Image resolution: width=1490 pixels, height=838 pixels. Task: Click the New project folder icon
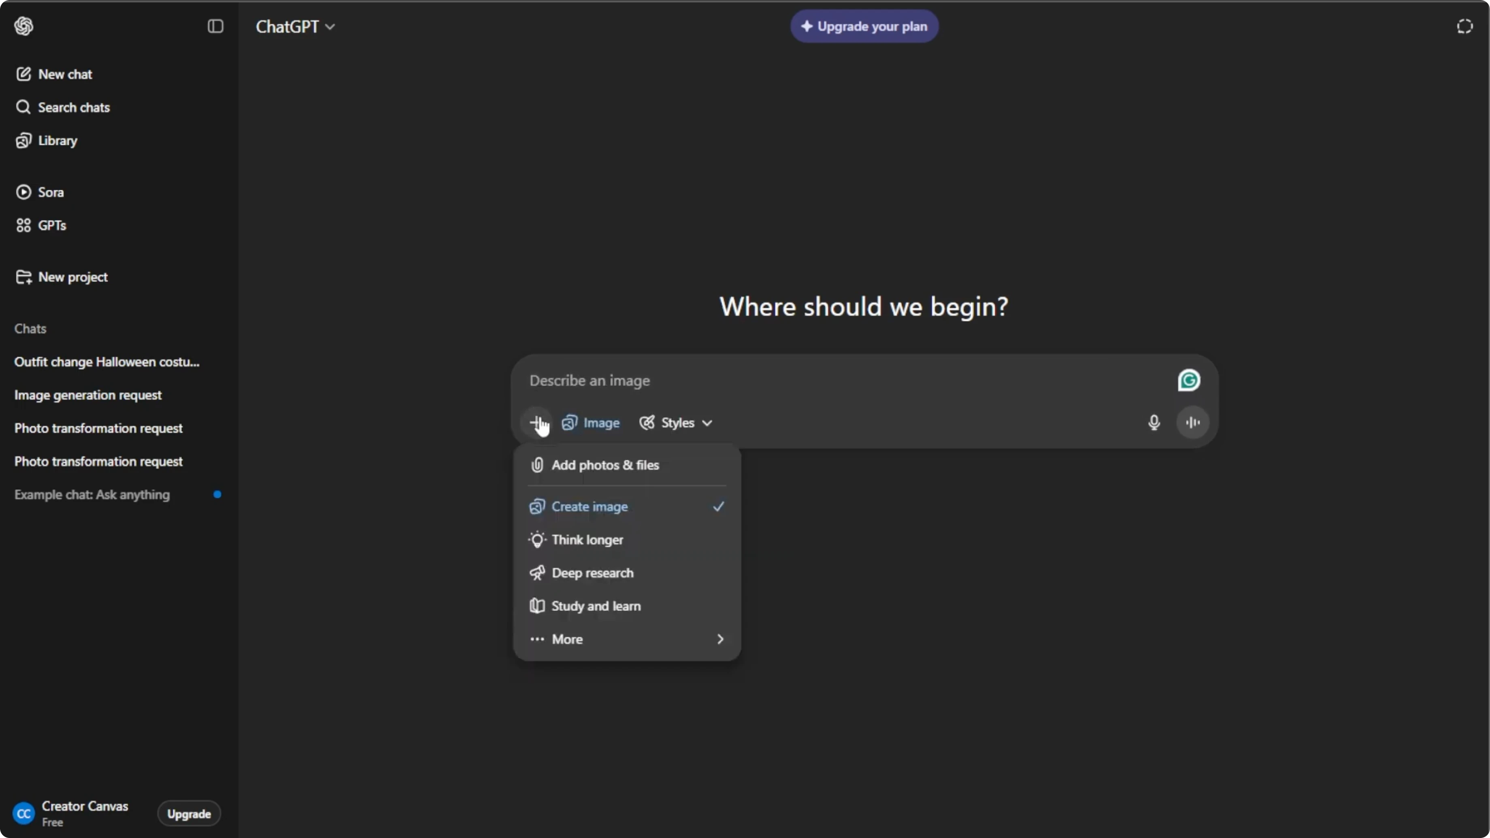pos(23,277)
